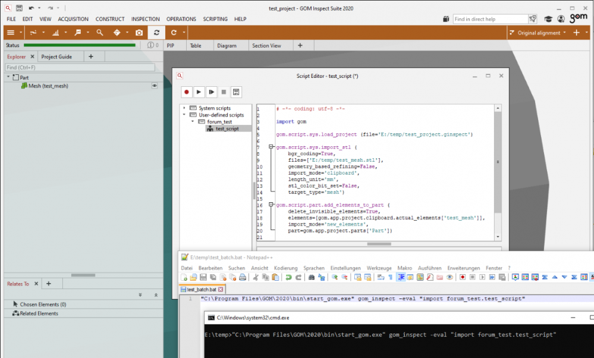594x358 pixels.
Task: Run the script with the play button
Action: click(x=199, y=92)
